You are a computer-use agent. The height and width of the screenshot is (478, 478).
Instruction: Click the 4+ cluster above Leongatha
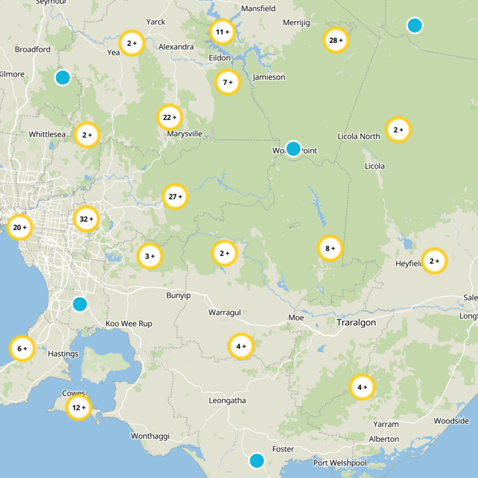(241, 345)
